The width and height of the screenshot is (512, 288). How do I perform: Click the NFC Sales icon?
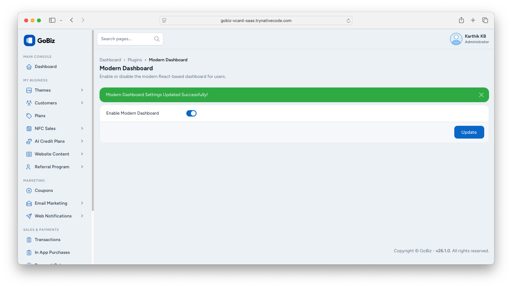29,129
